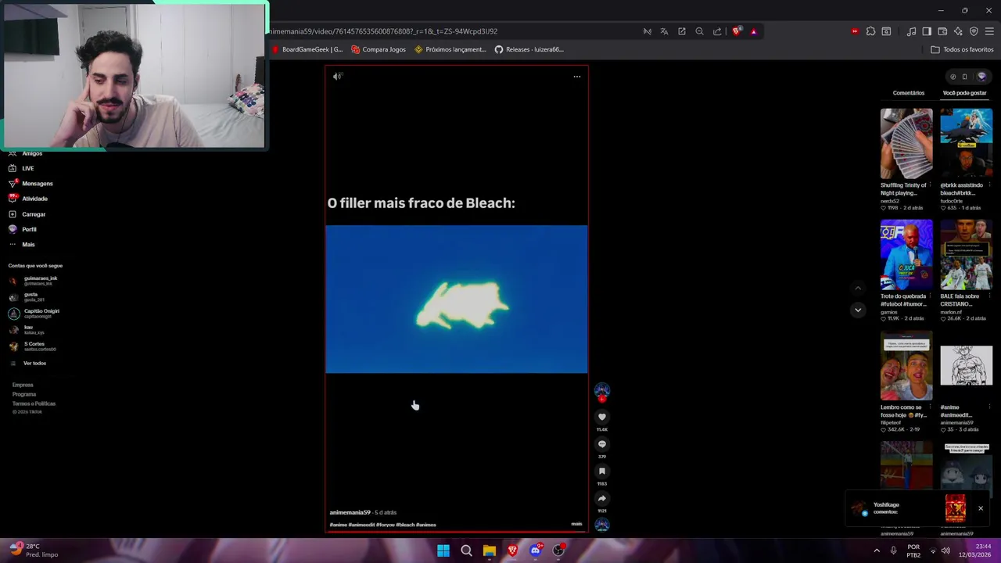Open Windows Search on taskbar

click(x=466, y=550)
